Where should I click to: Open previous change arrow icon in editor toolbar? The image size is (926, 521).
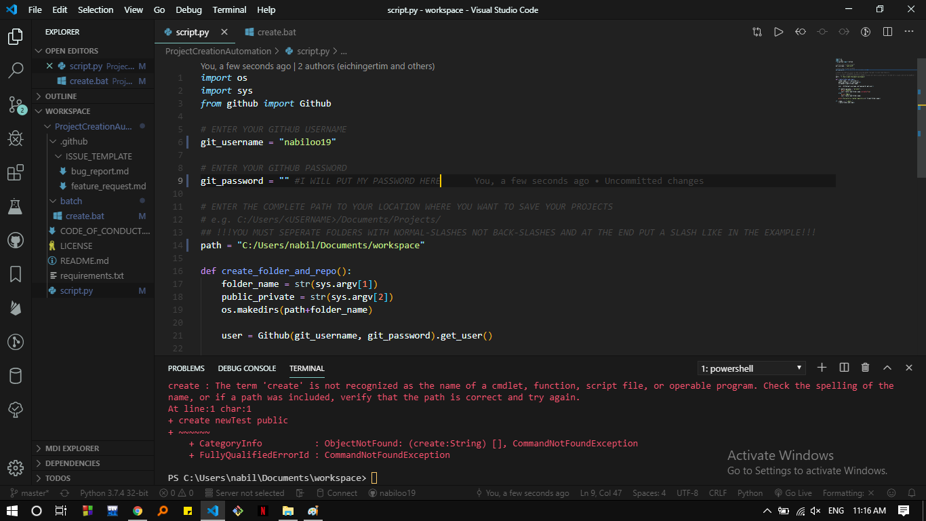801,32
